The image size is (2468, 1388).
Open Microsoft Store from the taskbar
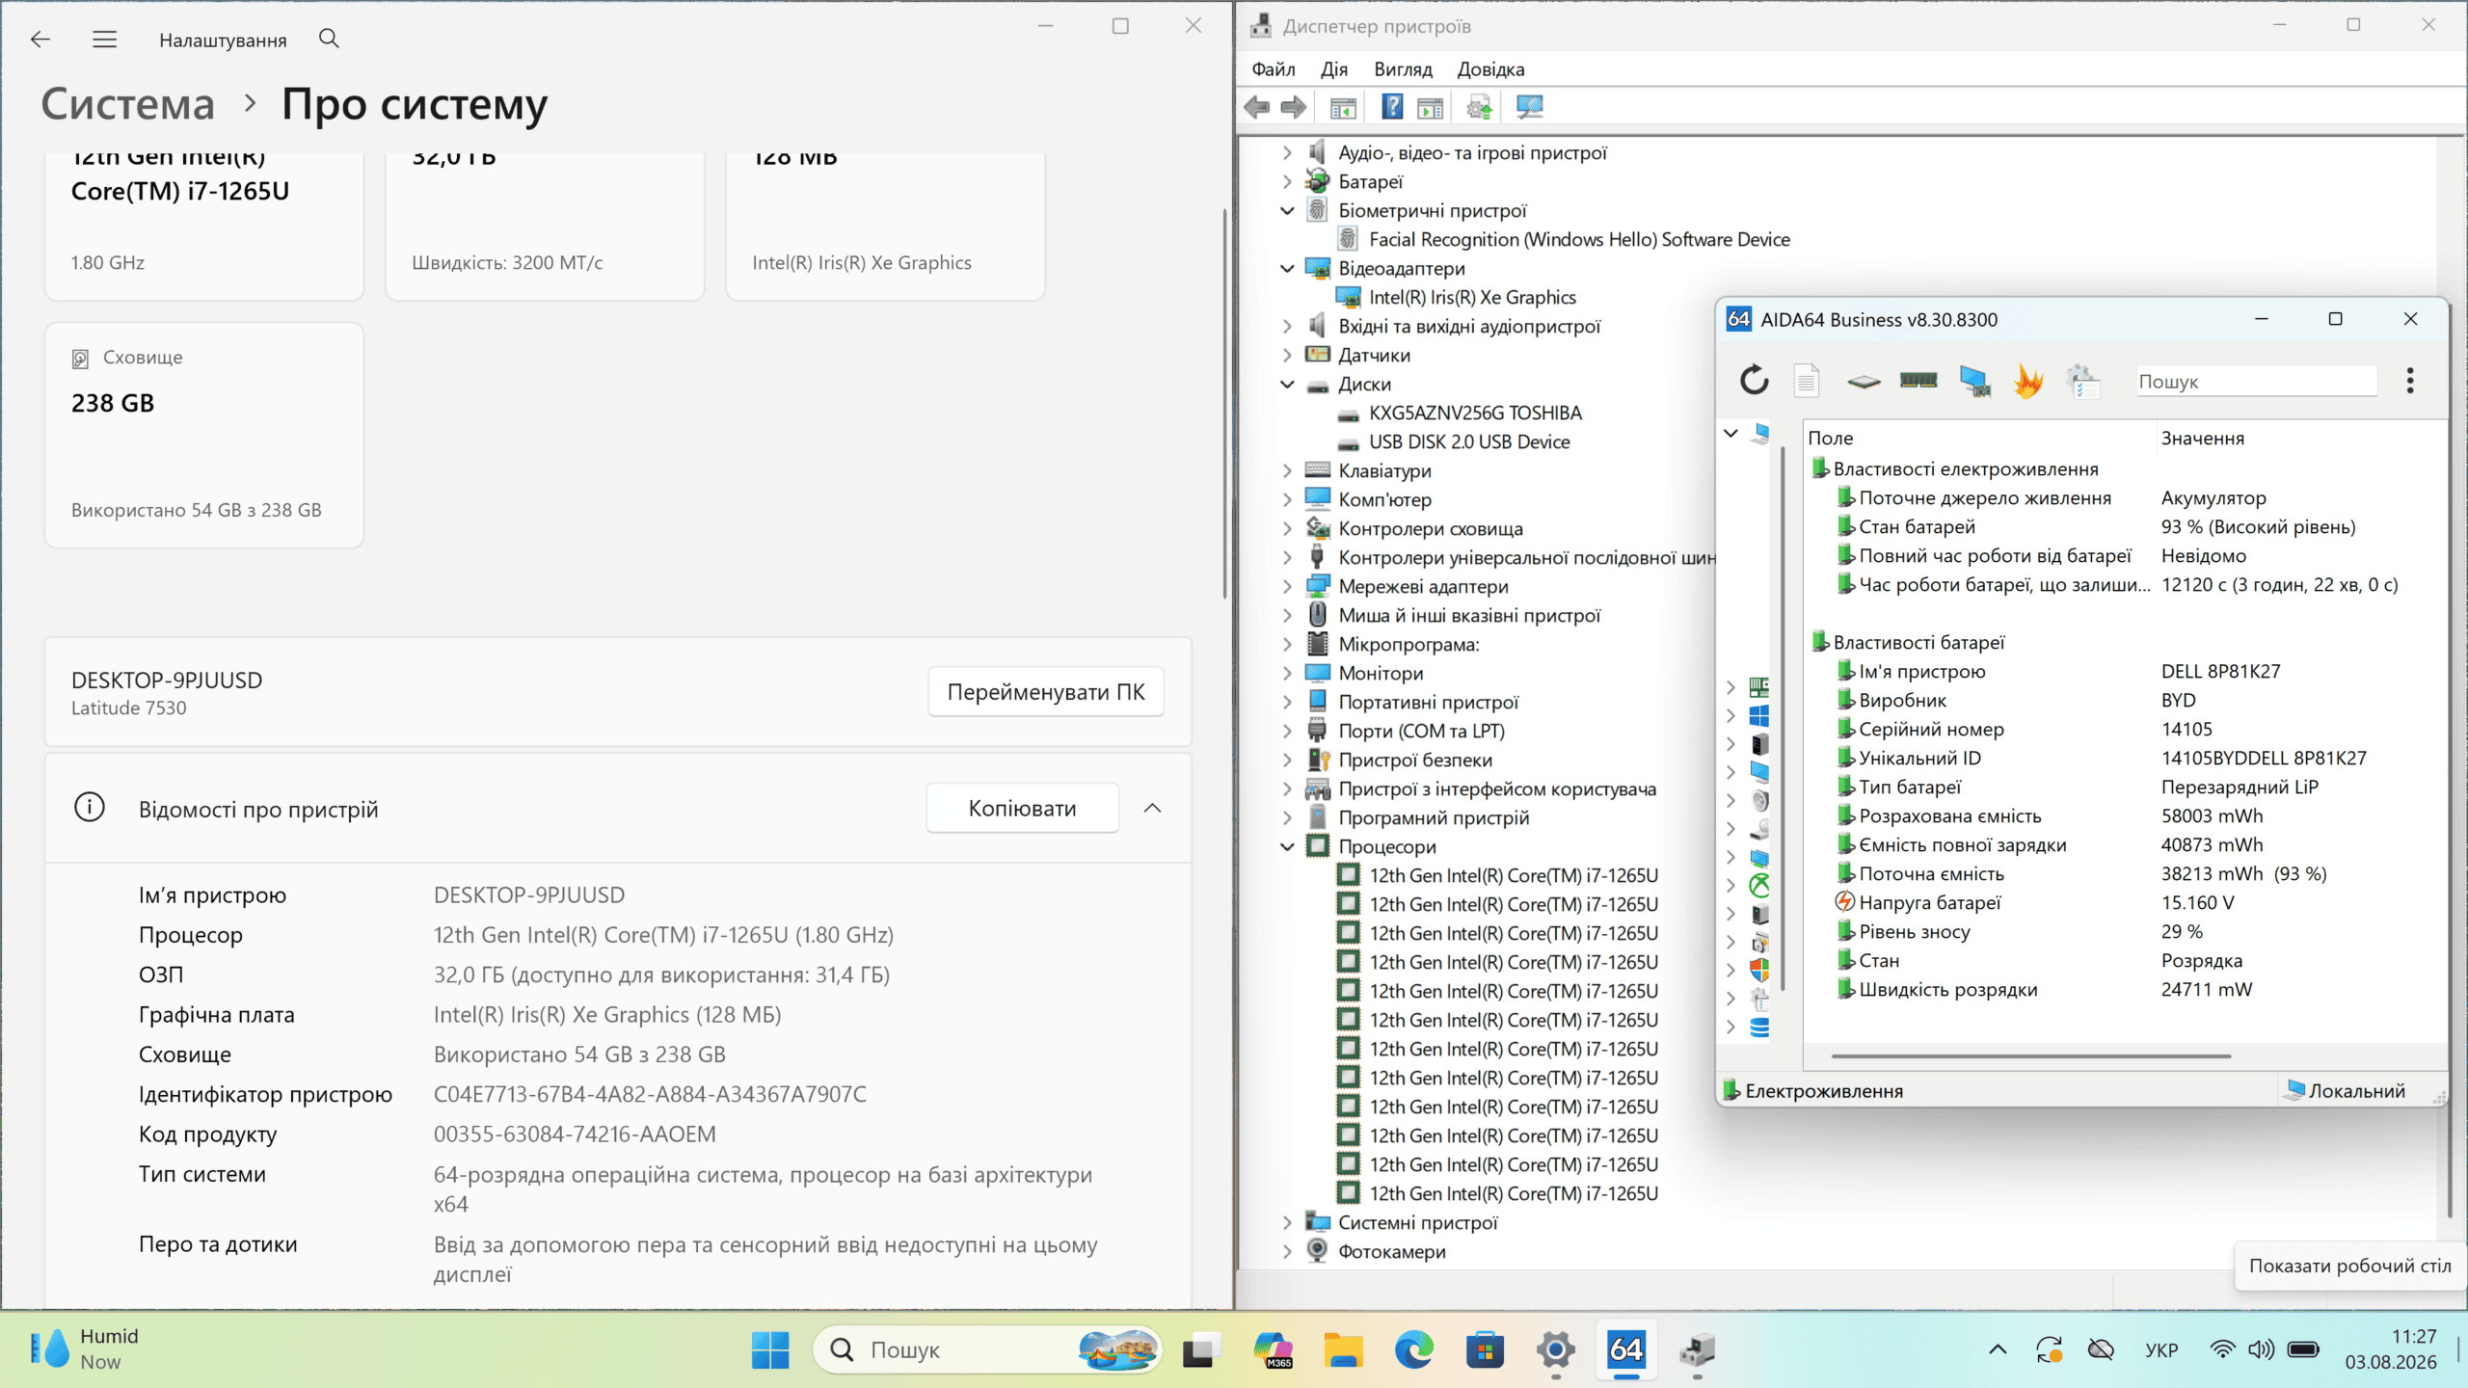tap(1485, 1349)
